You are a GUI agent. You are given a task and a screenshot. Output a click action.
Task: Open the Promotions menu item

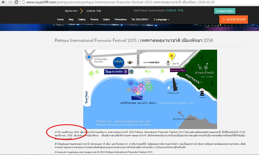121,20
